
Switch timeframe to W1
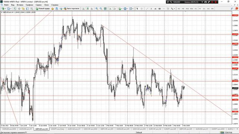(x=208, y=9)
